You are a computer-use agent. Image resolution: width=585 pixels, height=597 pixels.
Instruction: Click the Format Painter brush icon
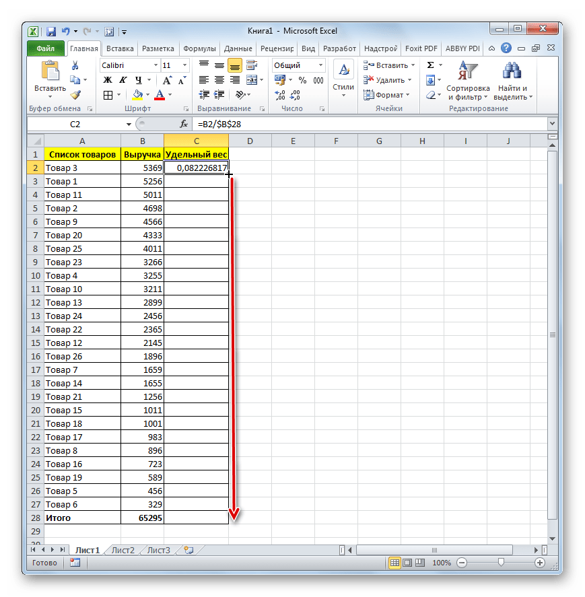pos(75,95)
